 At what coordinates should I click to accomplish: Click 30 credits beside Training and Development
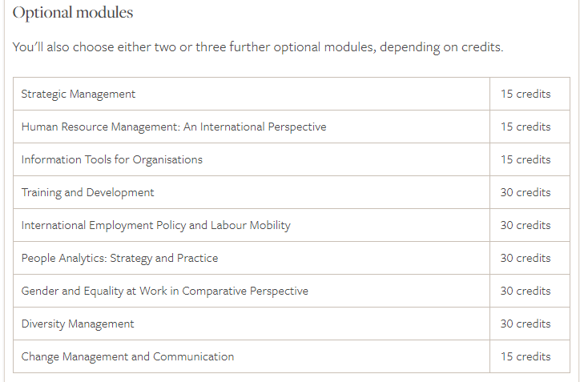[x=526, y=192]
